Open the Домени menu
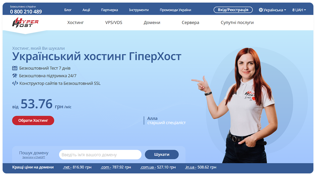This screenshot has width=316, height=176. (152, 23)
